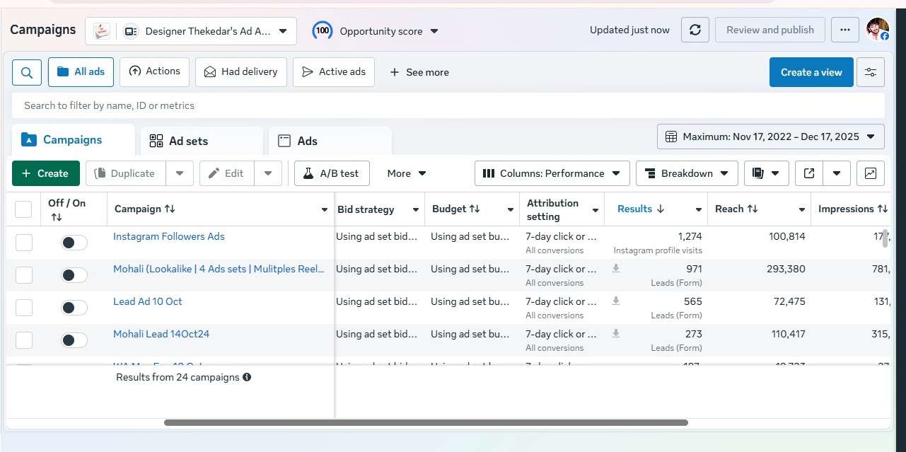Open the three-dot more options icon
The height and width of the screenshot is (452, 906).
pos(844,30)
